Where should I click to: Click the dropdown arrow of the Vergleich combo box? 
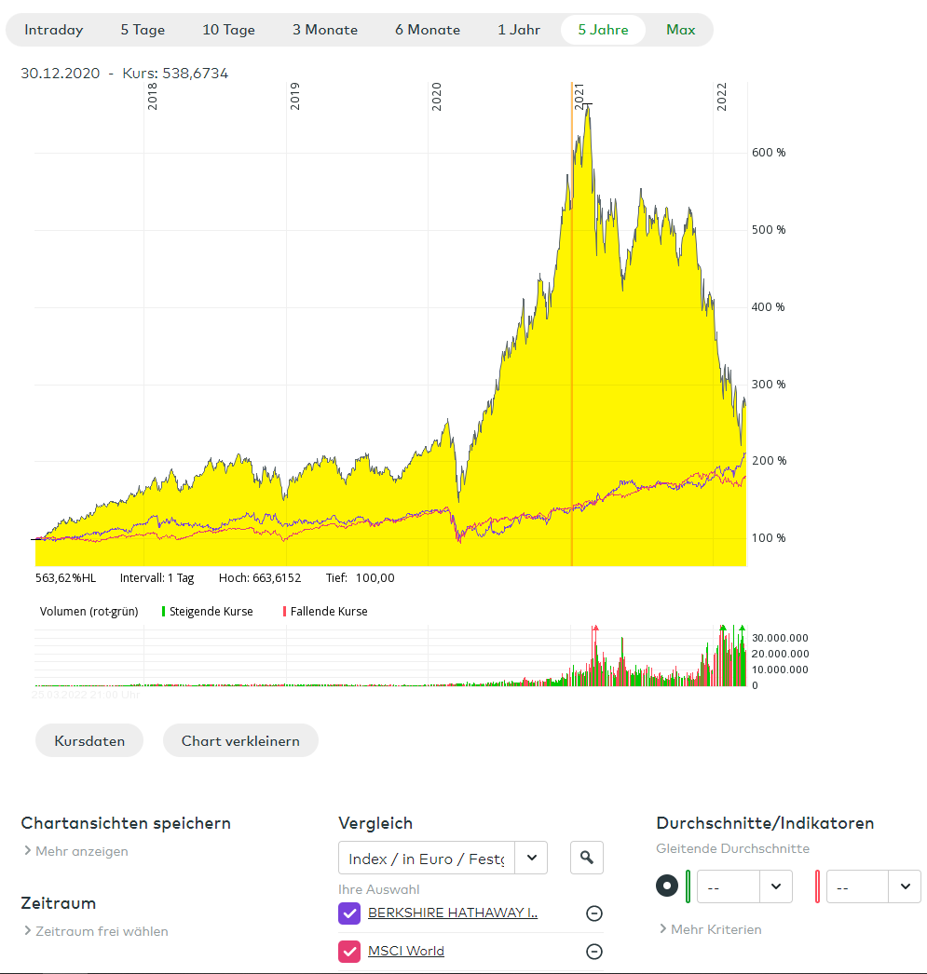[531, 859]
